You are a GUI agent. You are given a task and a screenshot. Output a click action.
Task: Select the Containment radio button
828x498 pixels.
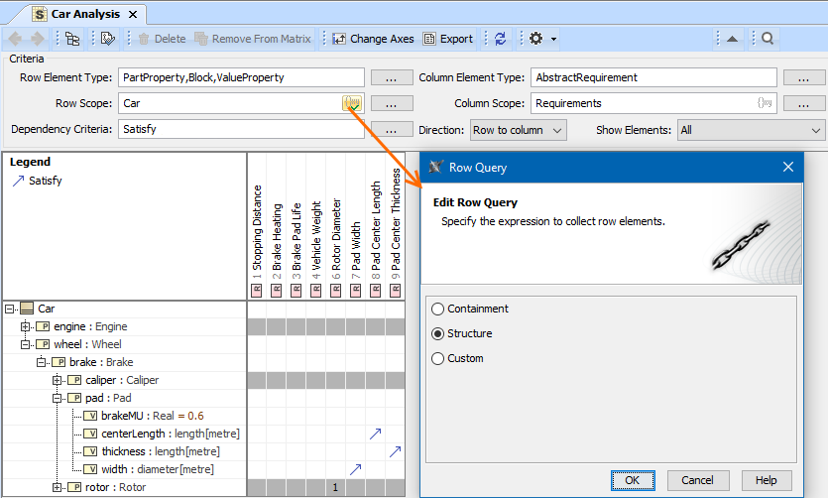click(438, 310)
